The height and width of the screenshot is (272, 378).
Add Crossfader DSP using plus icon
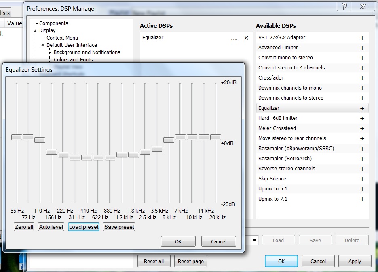pos(362,78)
